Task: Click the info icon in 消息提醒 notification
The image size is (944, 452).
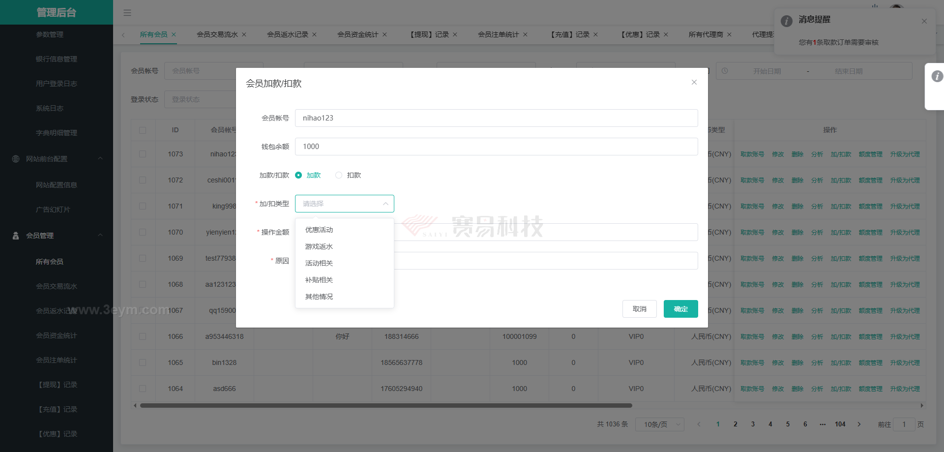Action: click(x=787, y=21)
